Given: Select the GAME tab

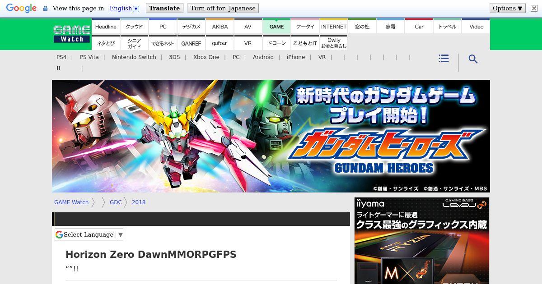Looking at the screenshot, I should [x=276, y=27].
